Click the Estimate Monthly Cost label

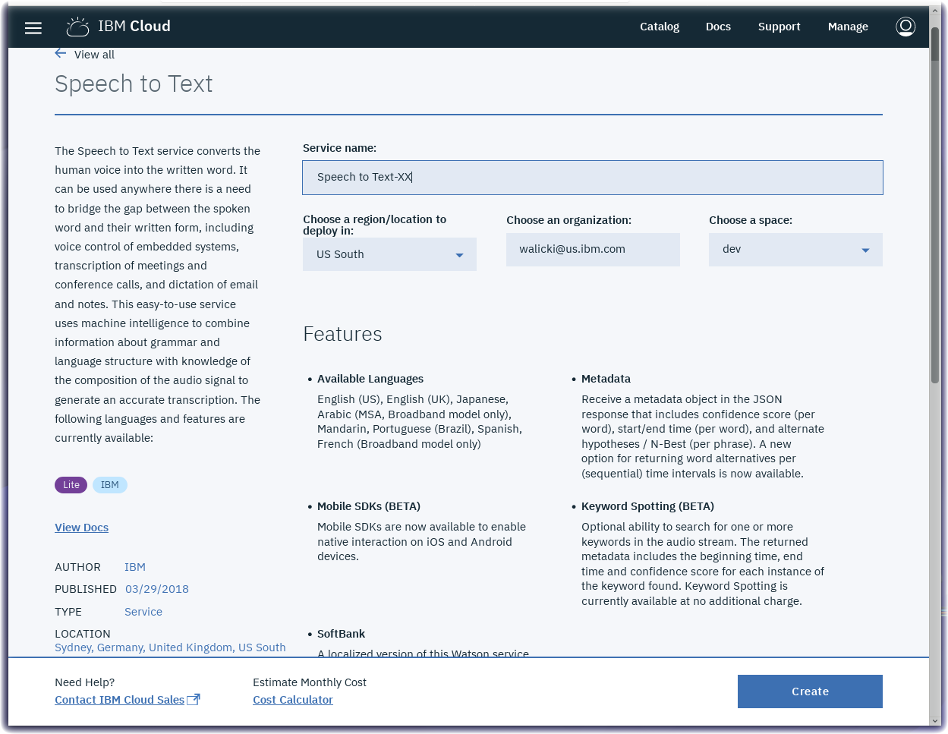pos(310,682)
